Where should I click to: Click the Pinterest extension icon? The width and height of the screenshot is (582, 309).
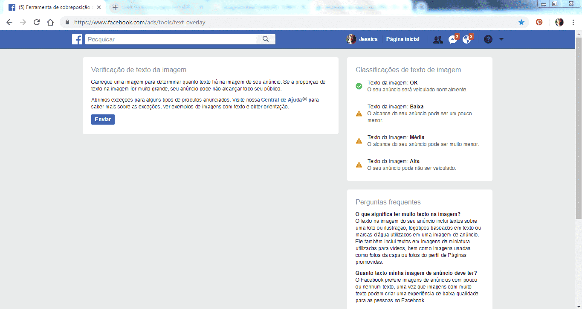tap(539, 22)
